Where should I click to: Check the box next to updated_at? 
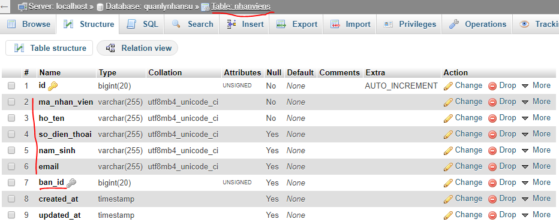11,215
